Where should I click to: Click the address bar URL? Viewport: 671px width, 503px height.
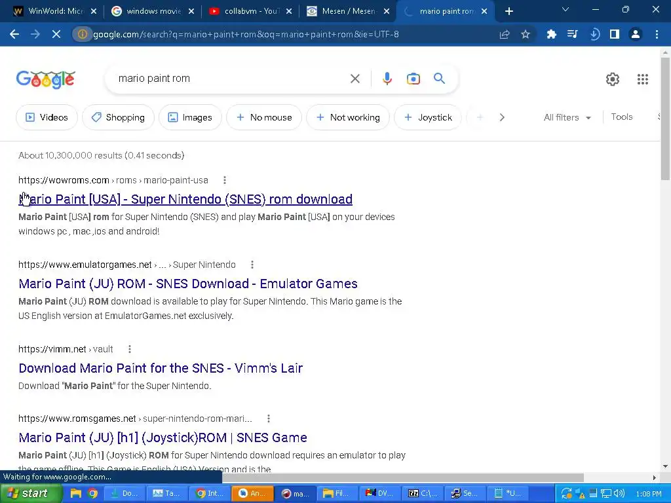point(246,34)
